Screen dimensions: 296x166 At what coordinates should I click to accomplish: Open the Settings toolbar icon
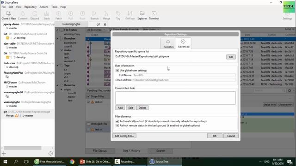click(287, 16)
